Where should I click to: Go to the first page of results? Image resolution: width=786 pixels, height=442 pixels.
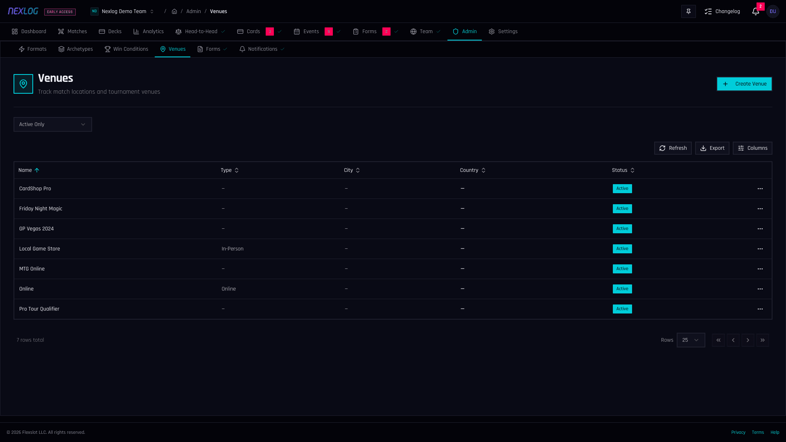coord(718,340)
